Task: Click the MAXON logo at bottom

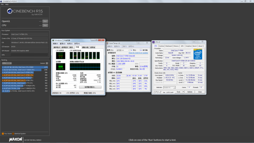Action: click(x=16, y=139)
